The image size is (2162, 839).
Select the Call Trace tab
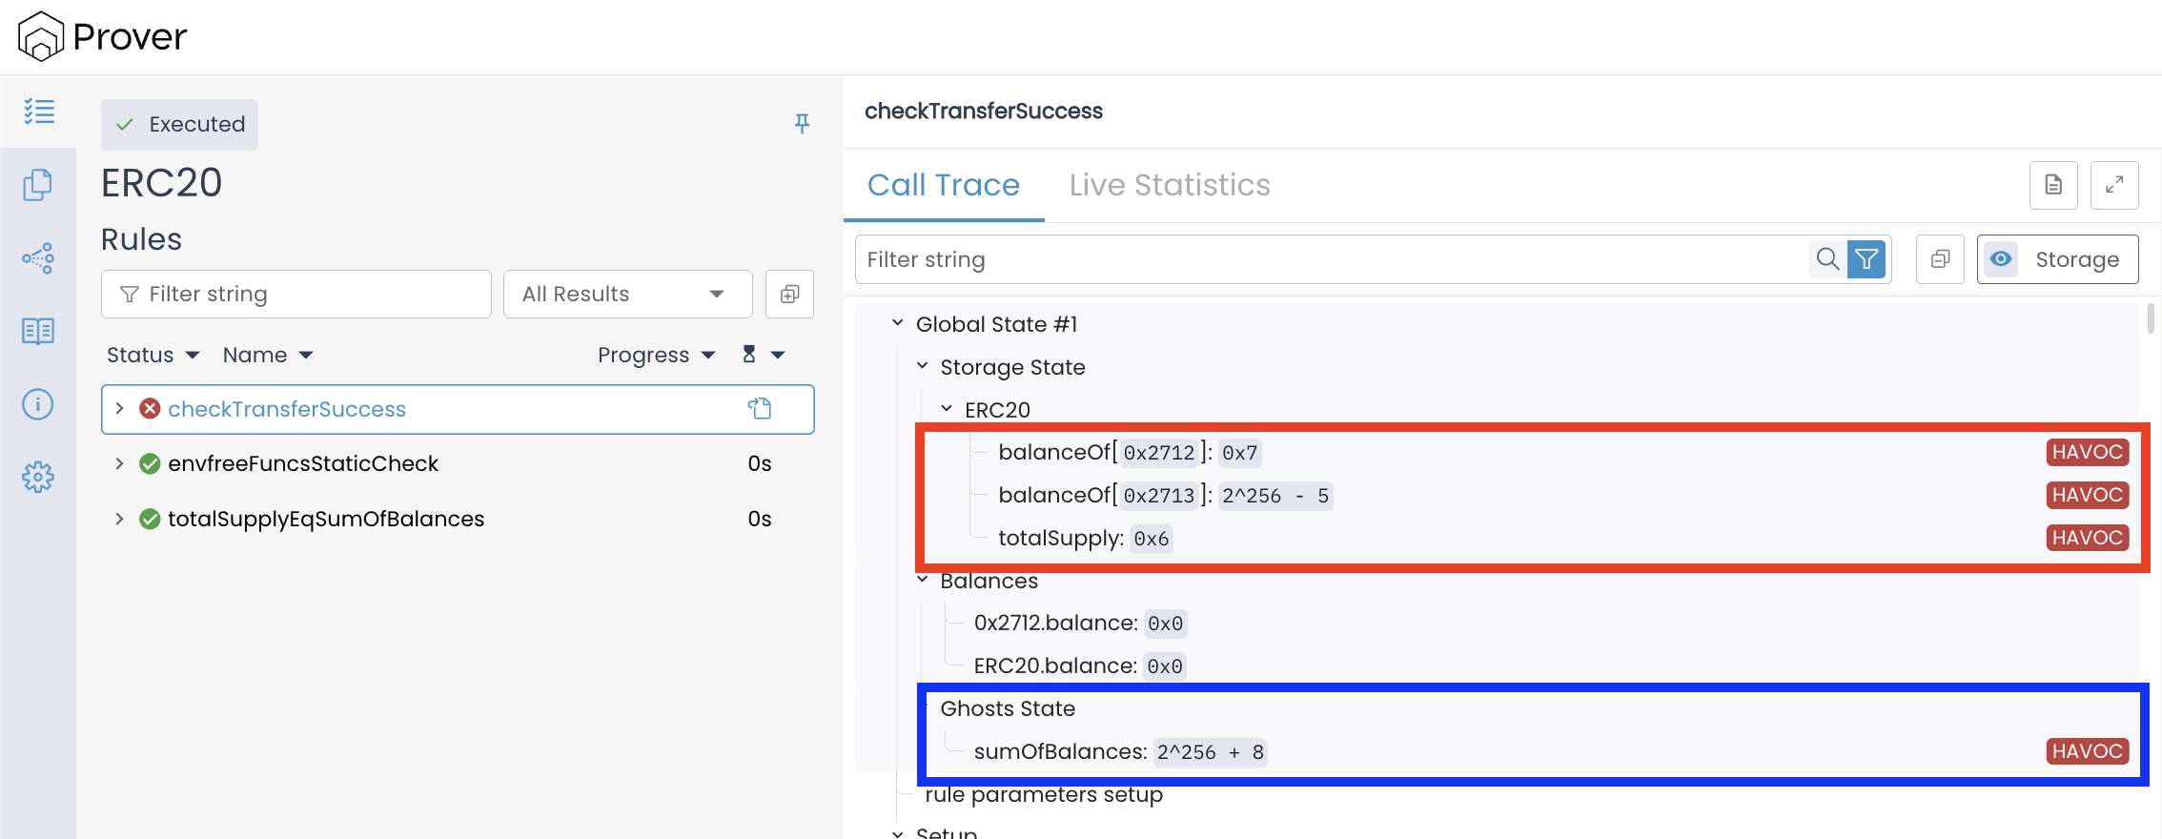tap(943, 185)
